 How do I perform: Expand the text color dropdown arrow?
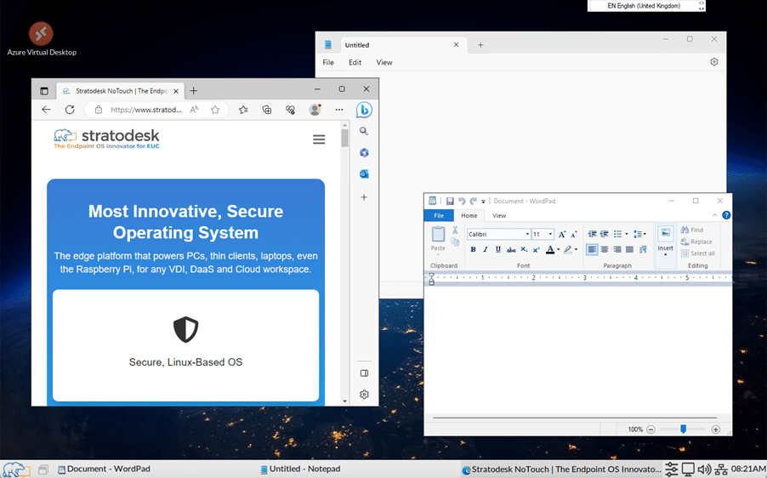coord(559,249)
